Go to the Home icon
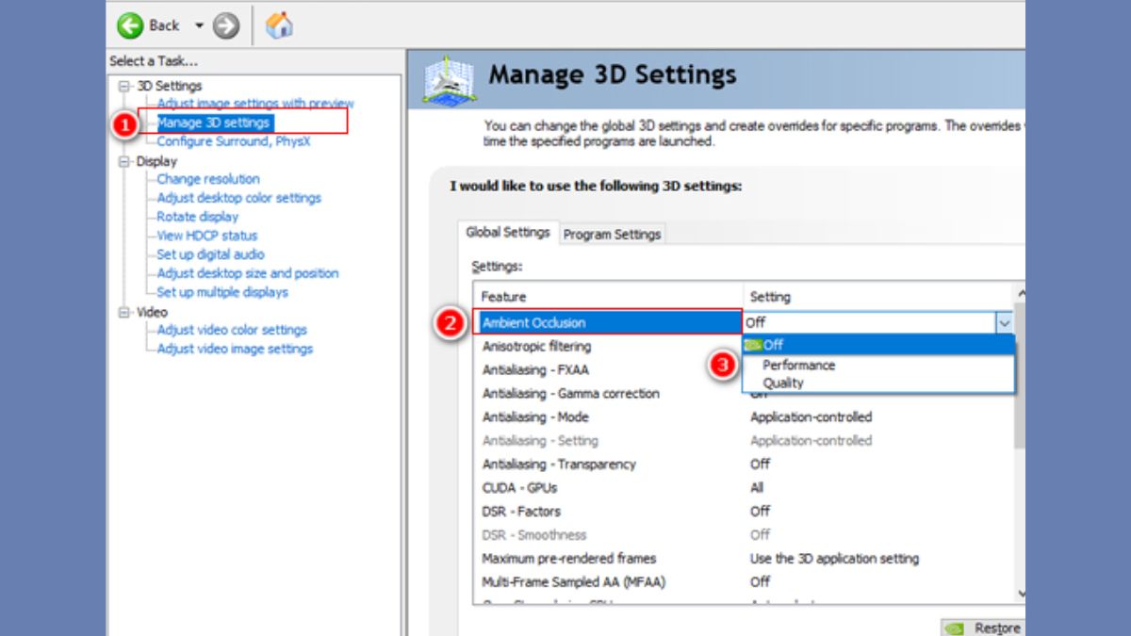Viewport: 1131px width, 636px height. [x=279, y=25]
